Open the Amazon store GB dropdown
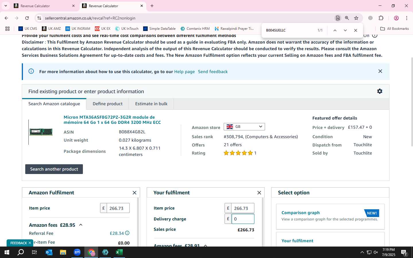 tap(244, 127)
